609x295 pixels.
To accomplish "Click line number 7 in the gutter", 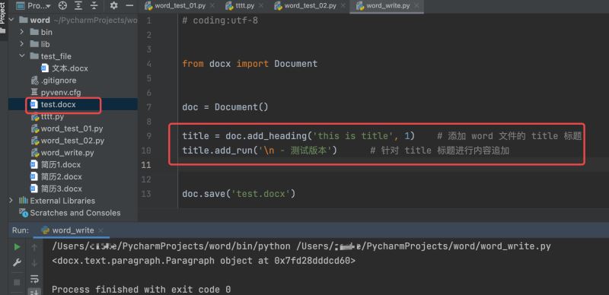I will 148,106.
